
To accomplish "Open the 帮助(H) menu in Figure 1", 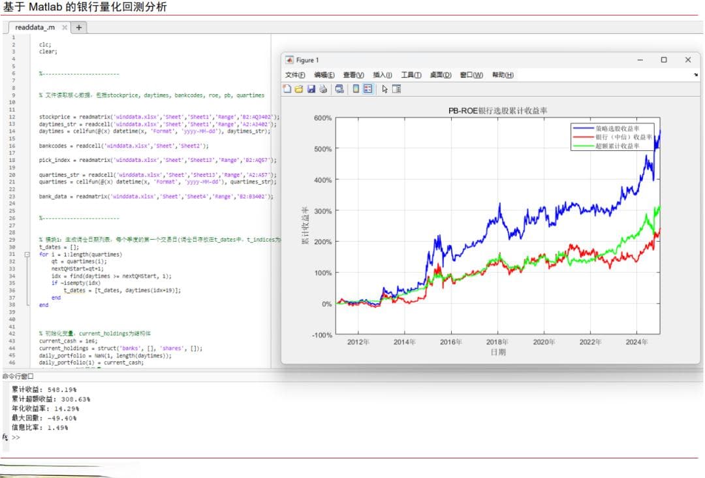I will (x=503, y=75).
